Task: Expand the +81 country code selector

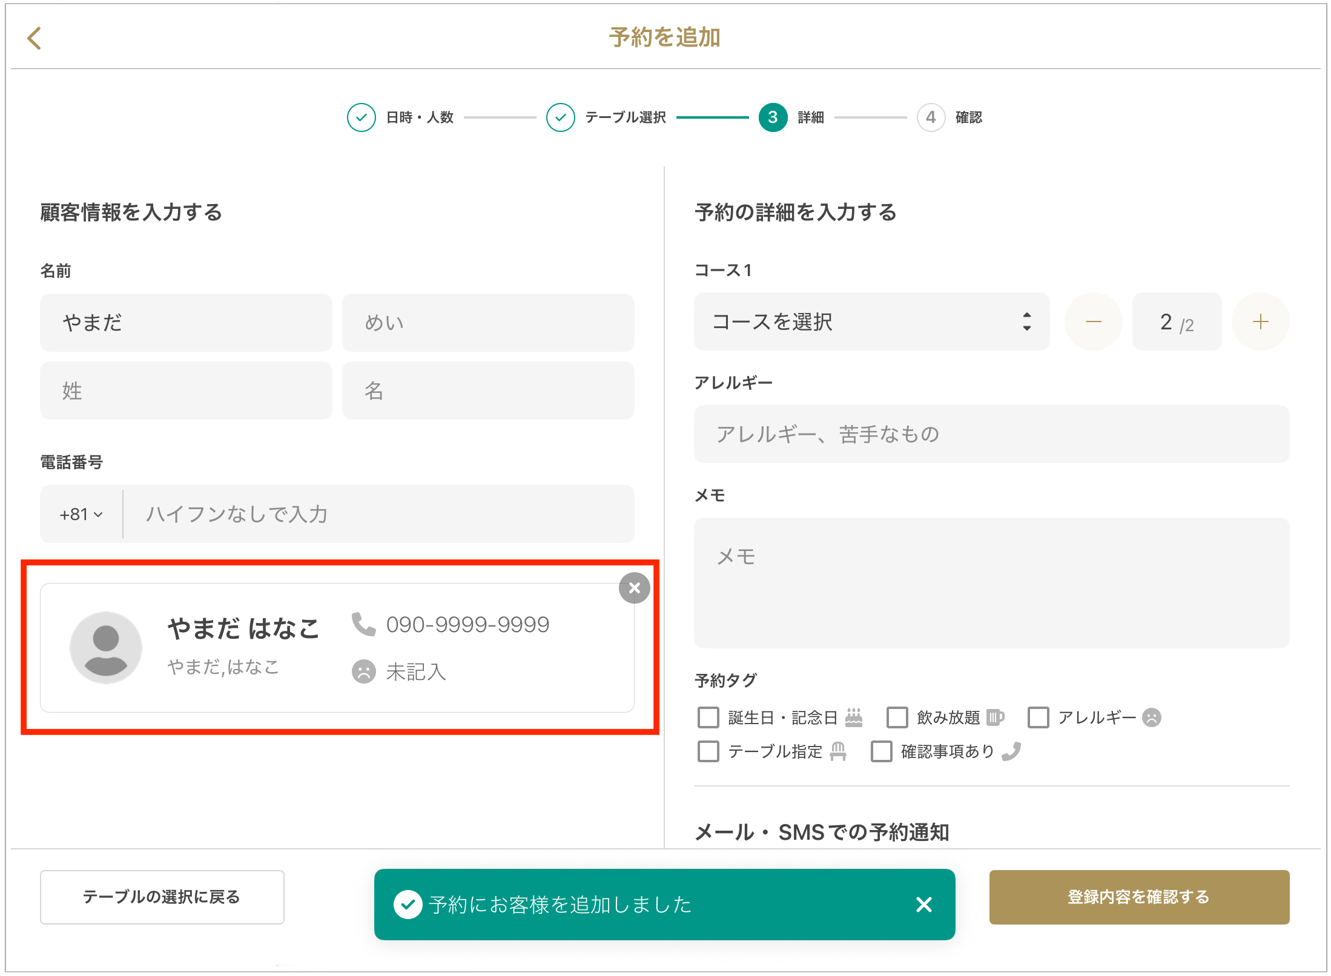Action: pyautogui.click(x=81, y=514)
